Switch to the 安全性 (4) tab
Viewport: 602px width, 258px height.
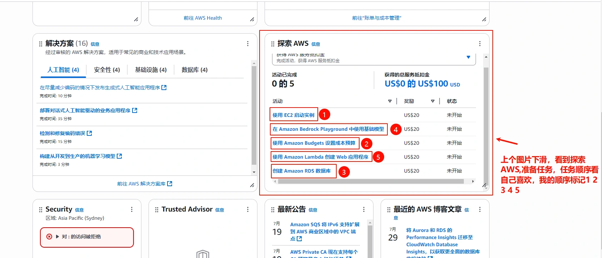point(107,70)
